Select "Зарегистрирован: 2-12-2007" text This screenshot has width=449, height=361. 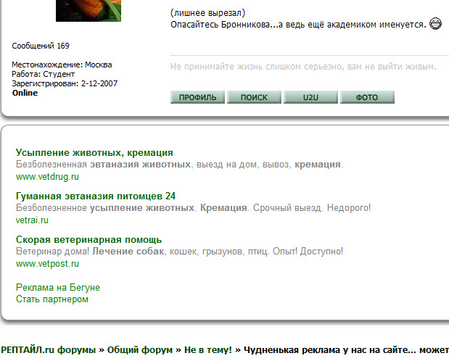coord(65,83)
